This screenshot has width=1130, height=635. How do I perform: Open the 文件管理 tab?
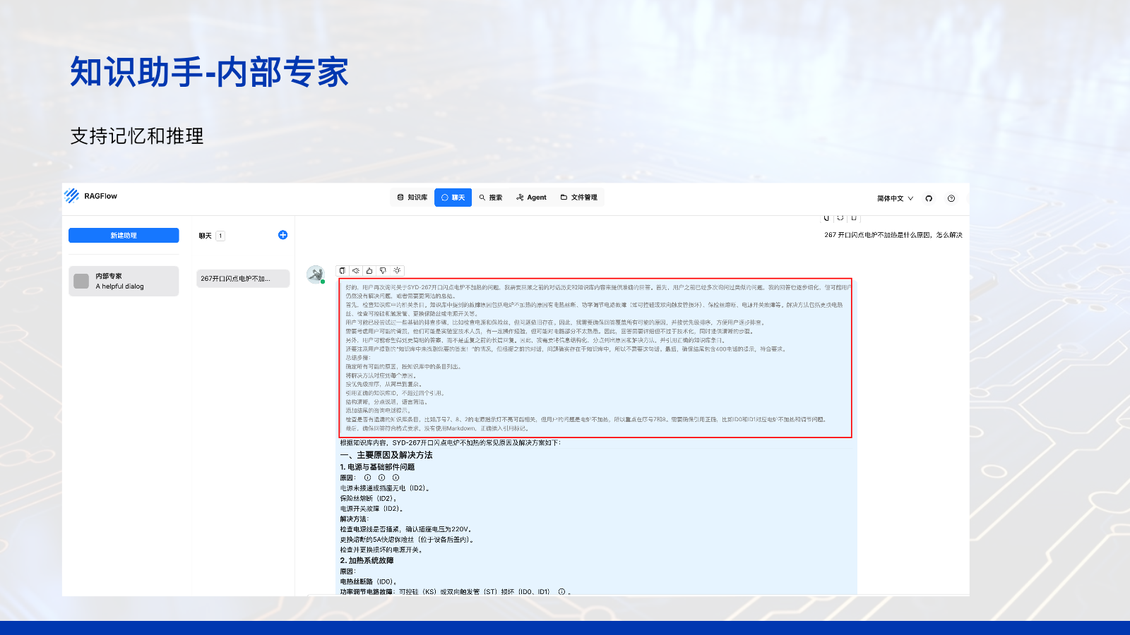578,198
